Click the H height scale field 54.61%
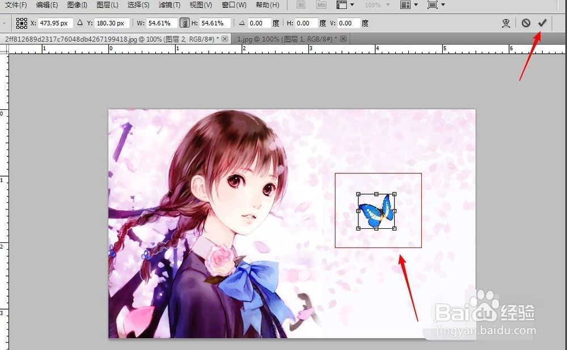Screen dimensions: 567x350 coord(215,23)
